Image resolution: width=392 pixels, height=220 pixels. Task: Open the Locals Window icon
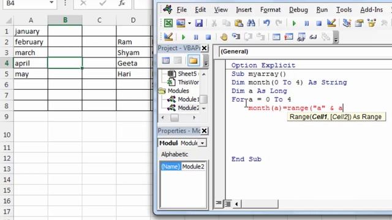point(276,37)
